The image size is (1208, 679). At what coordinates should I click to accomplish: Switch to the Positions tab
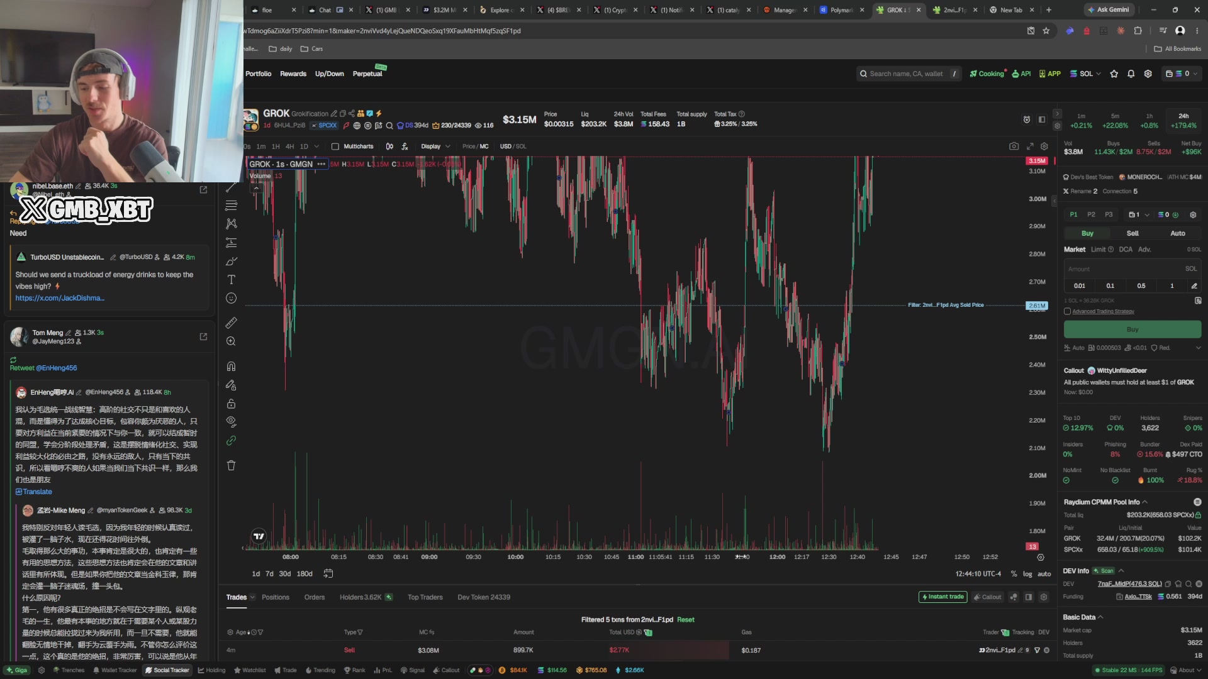pyautogui.click(x=276, y=597)
